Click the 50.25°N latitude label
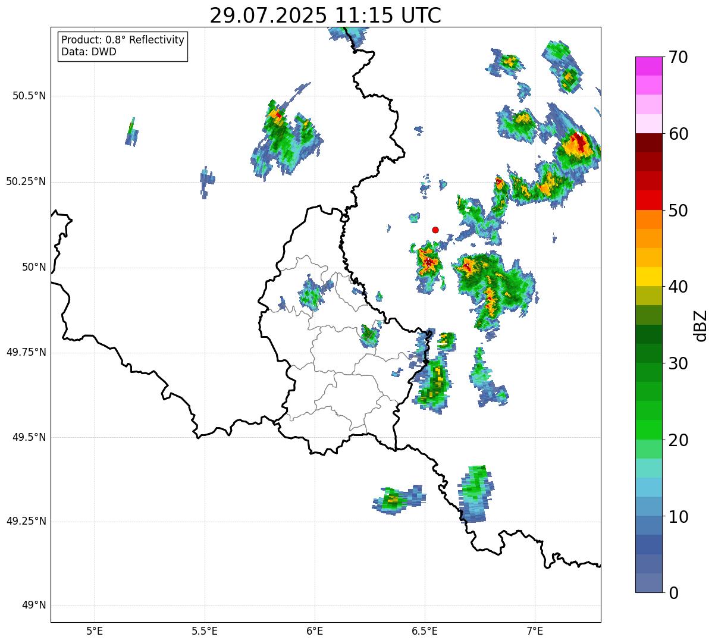 pos(26,181)
